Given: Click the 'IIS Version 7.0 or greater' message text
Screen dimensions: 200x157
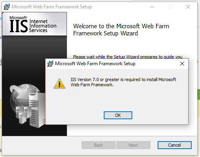Looking at the screenshot, I should point(123,82).
